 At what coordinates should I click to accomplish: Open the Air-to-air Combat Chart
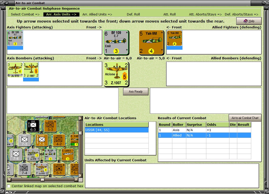click(x=245, y=118)
